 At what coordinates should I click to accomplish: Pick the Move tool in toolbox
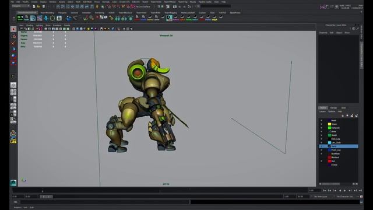[13, 50]
